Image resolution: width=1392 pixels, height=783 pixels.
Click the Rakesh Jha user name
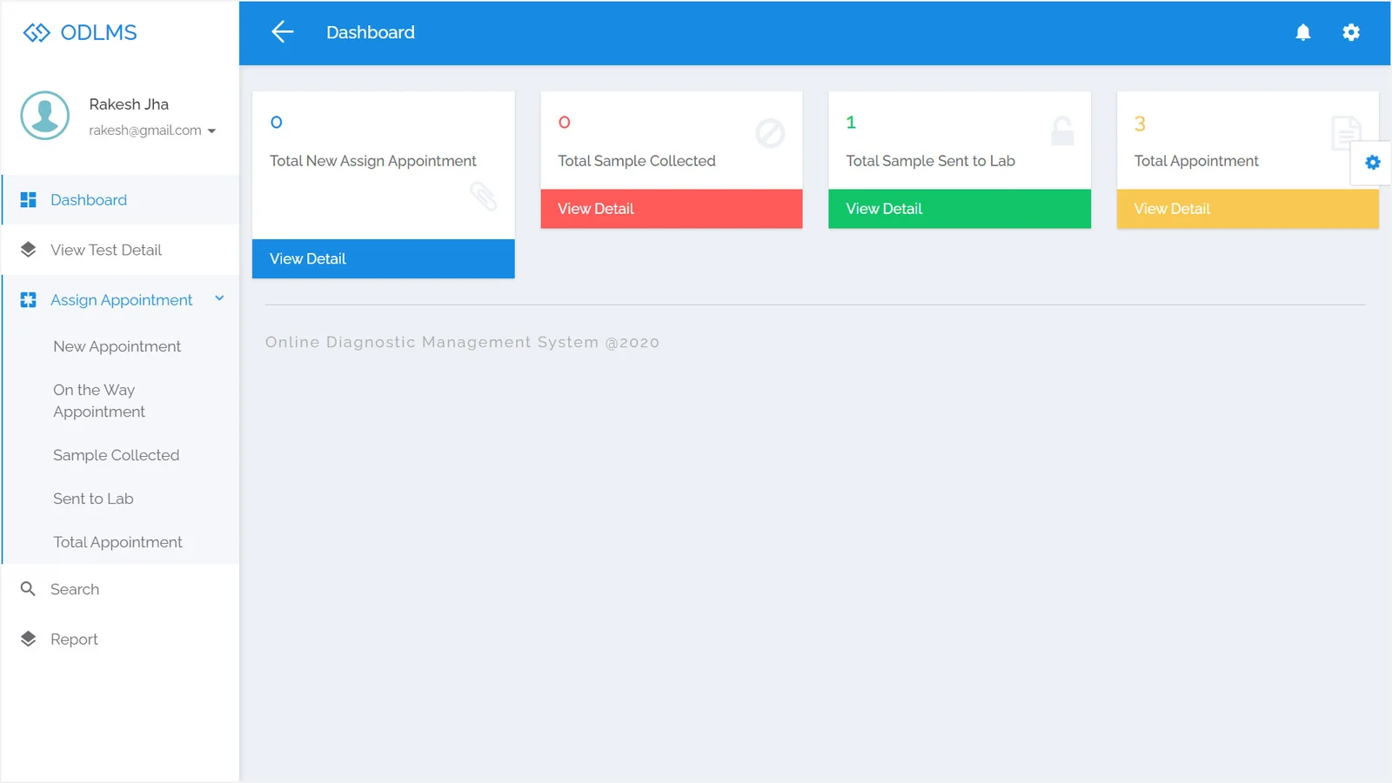pyautogui.click(x=129, y=104)
